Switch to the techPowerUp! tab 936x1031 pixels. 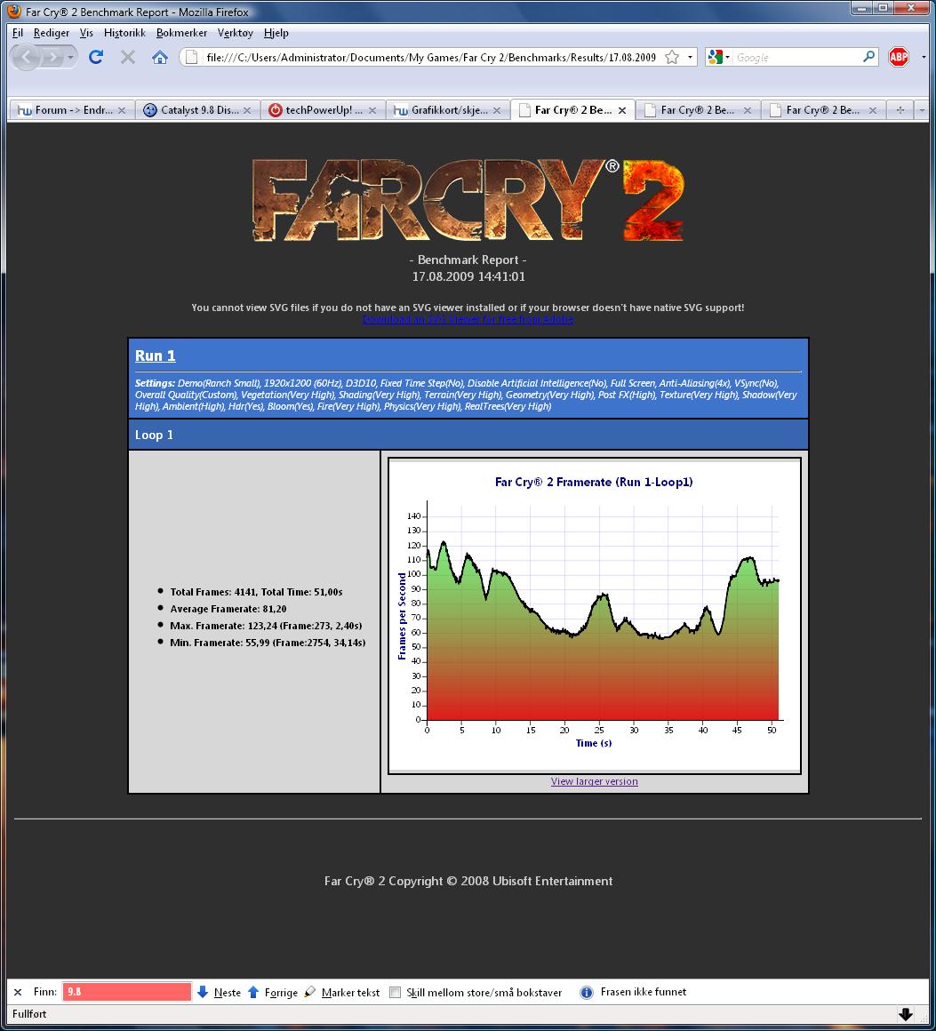(x=323, y=110)
